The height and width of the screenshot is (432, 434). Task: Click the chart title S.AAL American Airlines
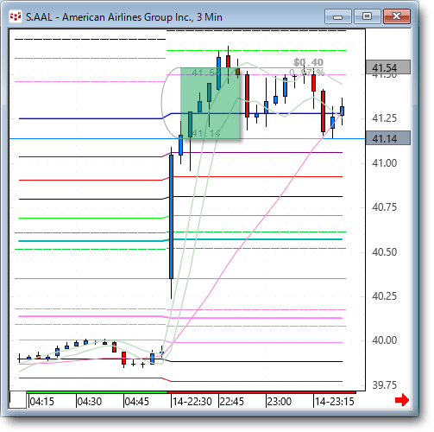click(x=124, y=17)
